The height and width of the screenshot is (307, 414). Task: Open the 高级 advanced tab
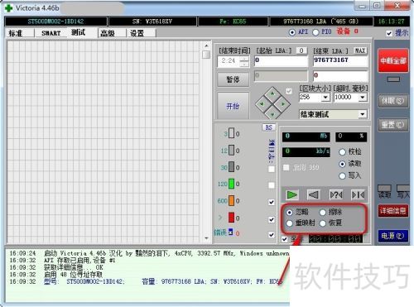click(x=108, y=33)
